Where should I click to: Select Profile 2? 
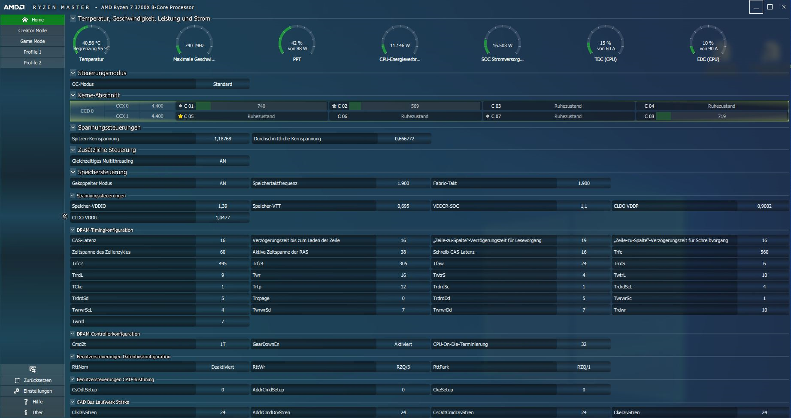click(x=32, y=63)
